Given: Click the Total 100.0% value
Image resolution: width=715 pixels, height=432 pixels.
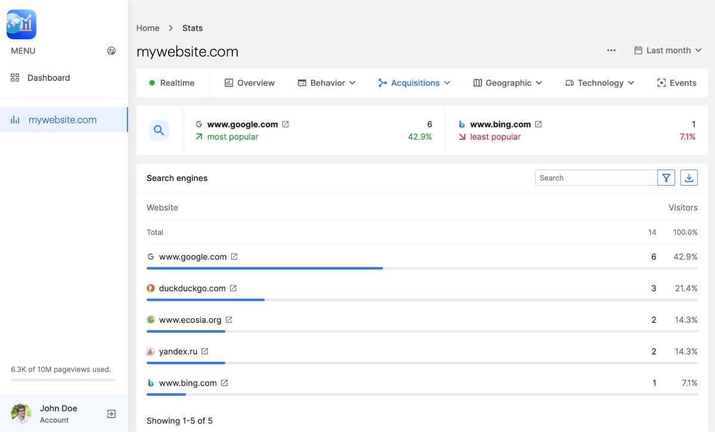Looking at the screenshot, I should 685,232.
